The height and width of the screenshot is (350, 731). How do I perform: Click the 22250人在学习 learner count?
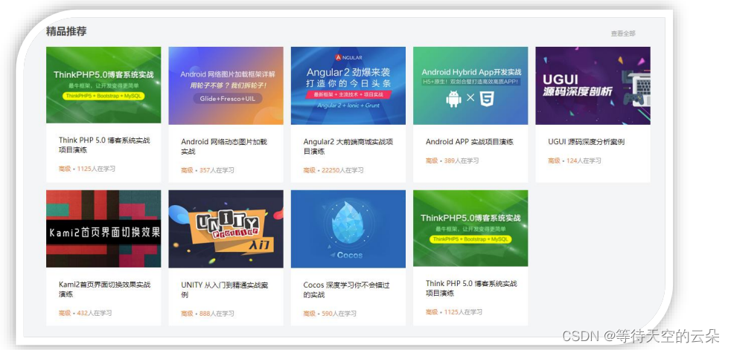coord(342,170)
